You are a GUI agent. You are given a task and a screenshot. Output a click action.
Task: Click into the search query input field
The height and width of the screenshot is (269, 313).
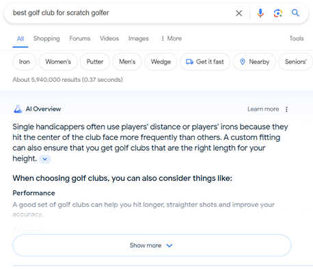[x=121, y=13]
